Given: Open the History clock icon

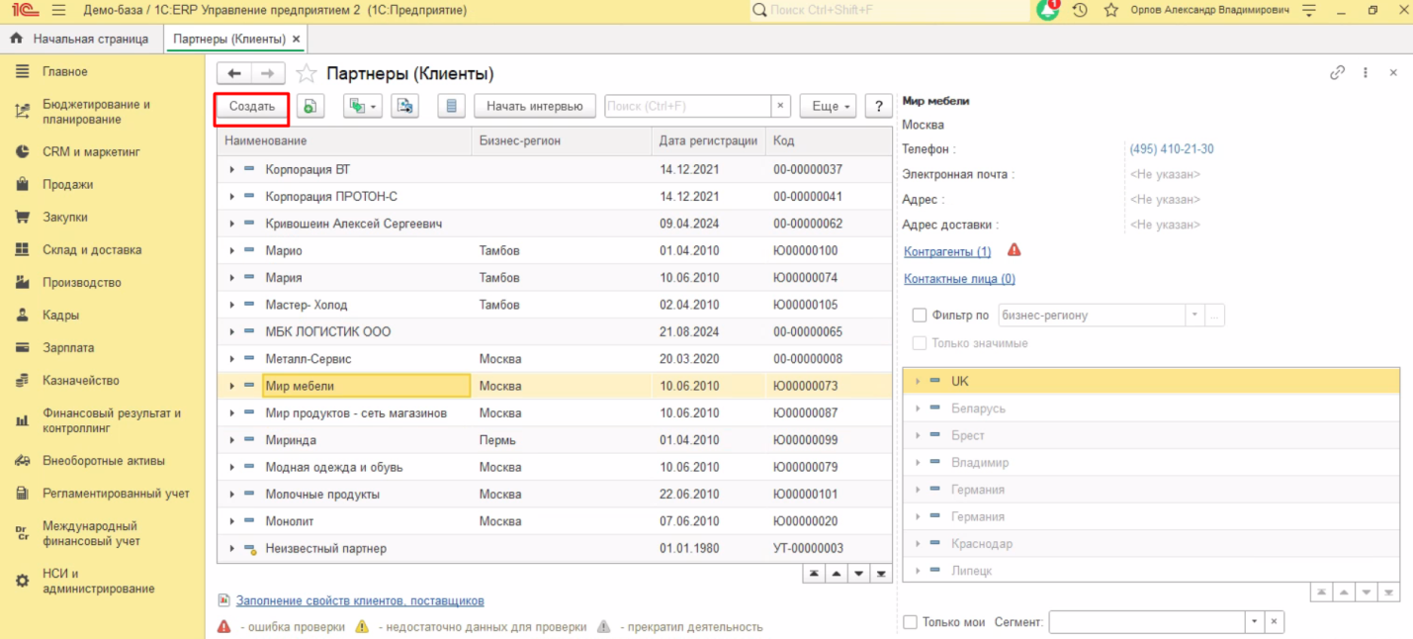Looking at the screenshot, I should 1080,10.
